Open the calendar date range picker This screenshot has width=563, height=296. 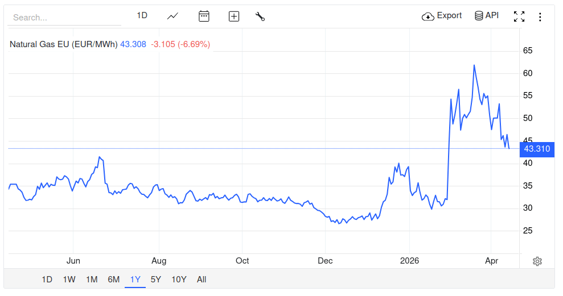pos(204,16)
